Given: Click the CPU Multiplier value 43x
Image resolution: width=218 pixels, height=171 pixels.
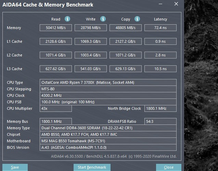Looking at the screenshot, I should click(56, 108).
